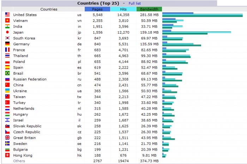247x164 pixels.
Task: Click the Slovak Republic flag icon
Action: 7,126
